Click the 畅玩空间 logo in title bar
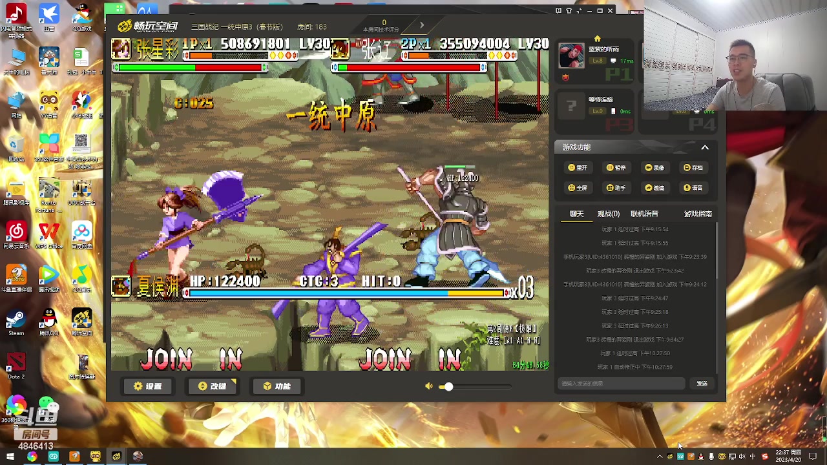 pyautogui.click(x=147, y=26)
